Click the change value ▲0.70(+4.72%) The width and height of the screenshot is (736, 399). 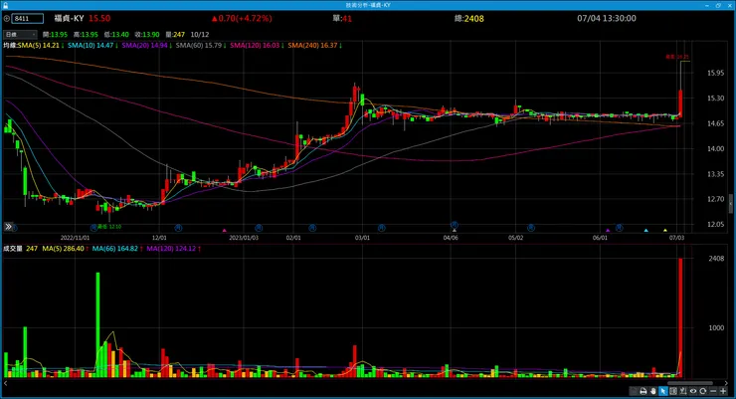point(242,18)
